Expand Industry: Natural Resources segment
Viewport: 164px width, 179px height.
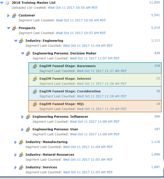[15, 155]
